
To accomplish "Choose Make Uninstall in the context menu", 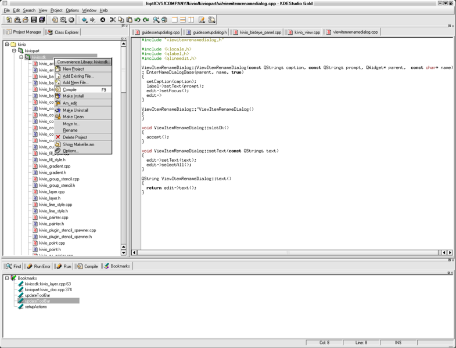I will point(83,110).
